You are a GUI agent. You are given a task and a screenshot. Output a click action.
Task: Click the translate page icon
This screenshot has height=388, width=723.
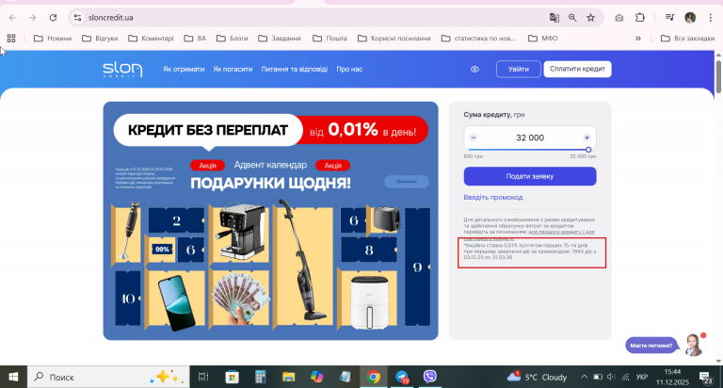[x=554, y=18]
